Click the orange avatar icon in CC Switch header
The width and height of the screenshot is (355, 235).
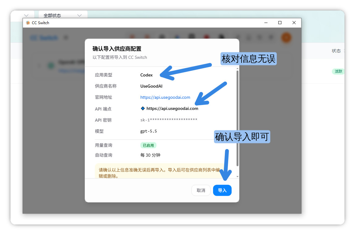tap(286, 37)
